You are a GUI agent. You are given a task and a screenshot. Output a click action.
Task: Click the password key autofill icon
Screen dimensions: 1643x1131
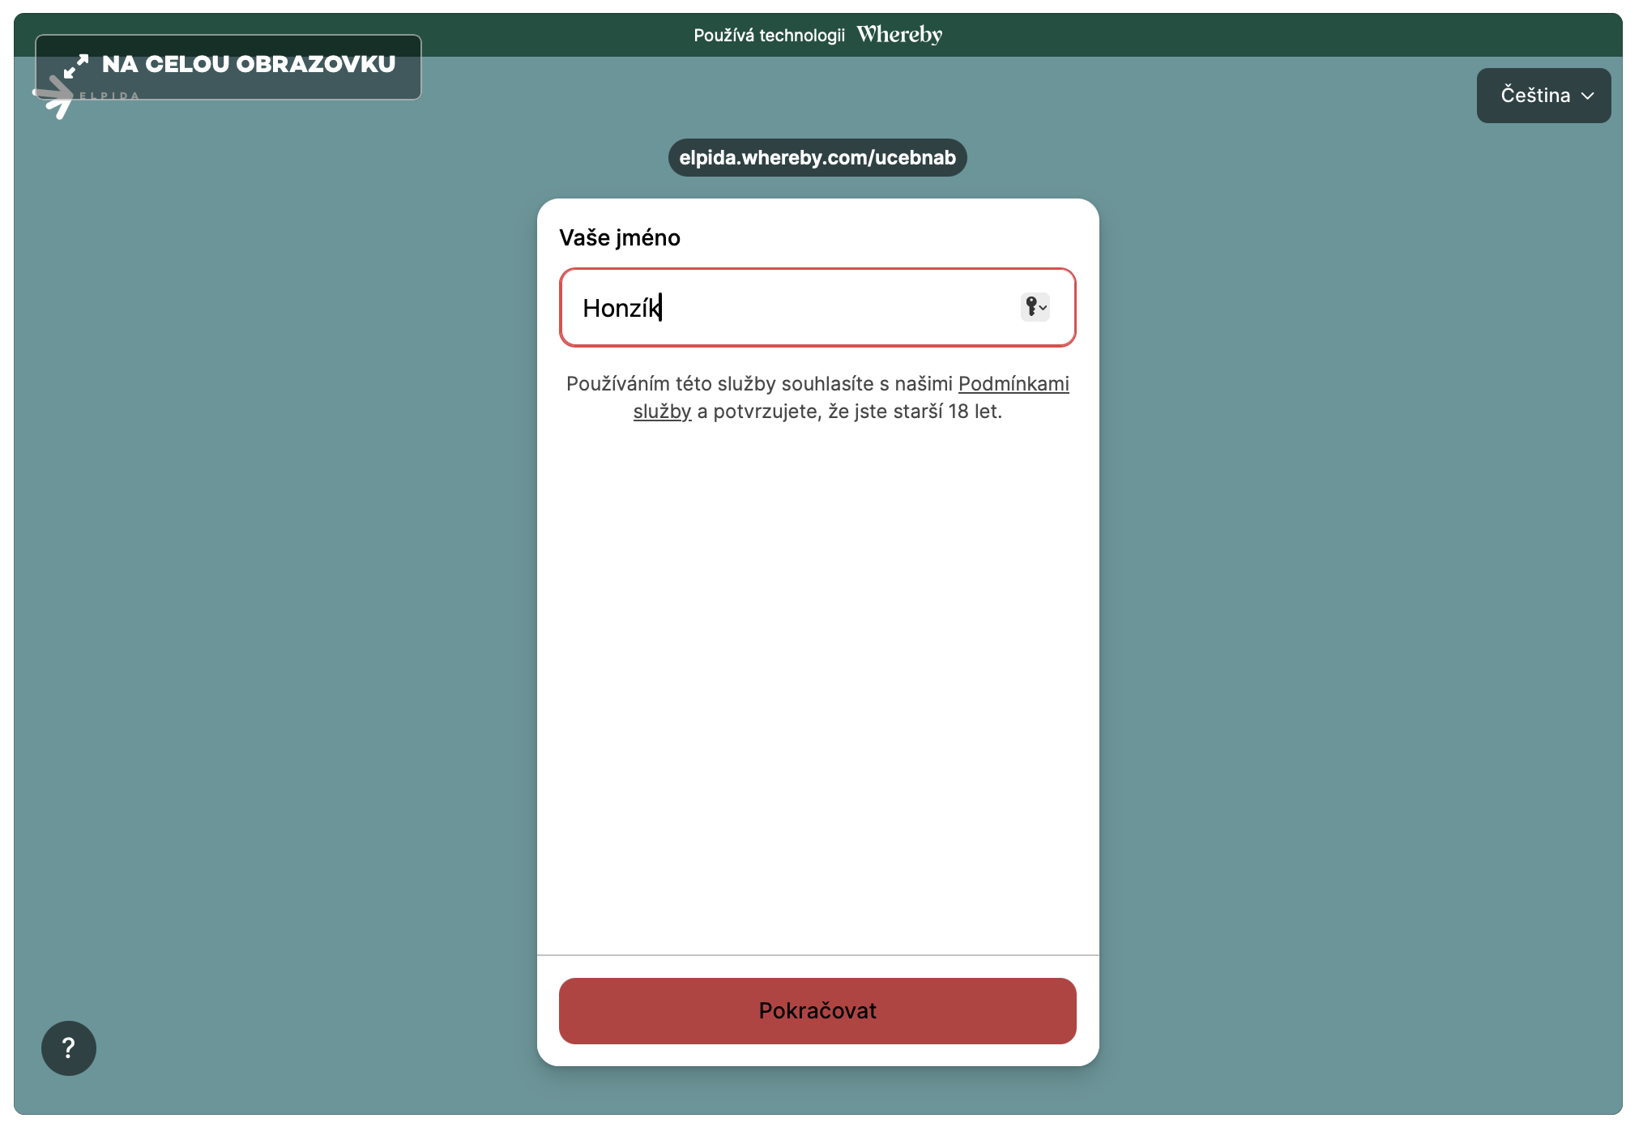[x=1031, y=306]
